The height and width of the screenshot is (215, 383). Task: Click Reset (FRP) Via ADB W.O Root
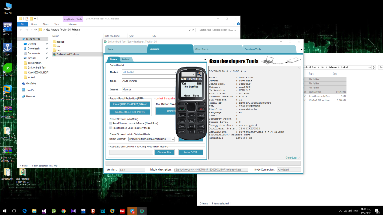(x=130, y=105)
